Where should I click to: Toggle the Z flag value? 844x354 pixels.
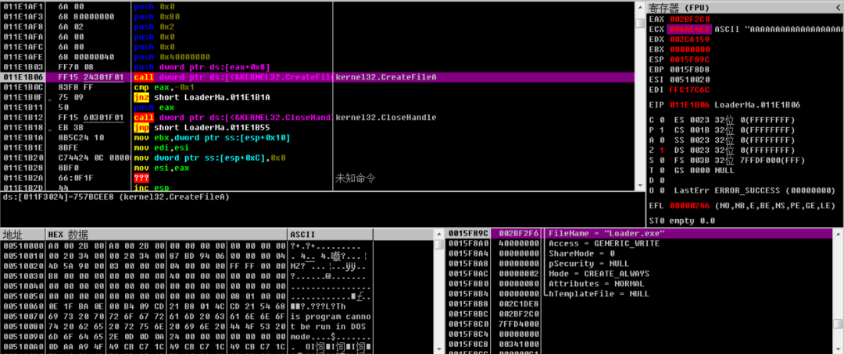coord(663,150)
